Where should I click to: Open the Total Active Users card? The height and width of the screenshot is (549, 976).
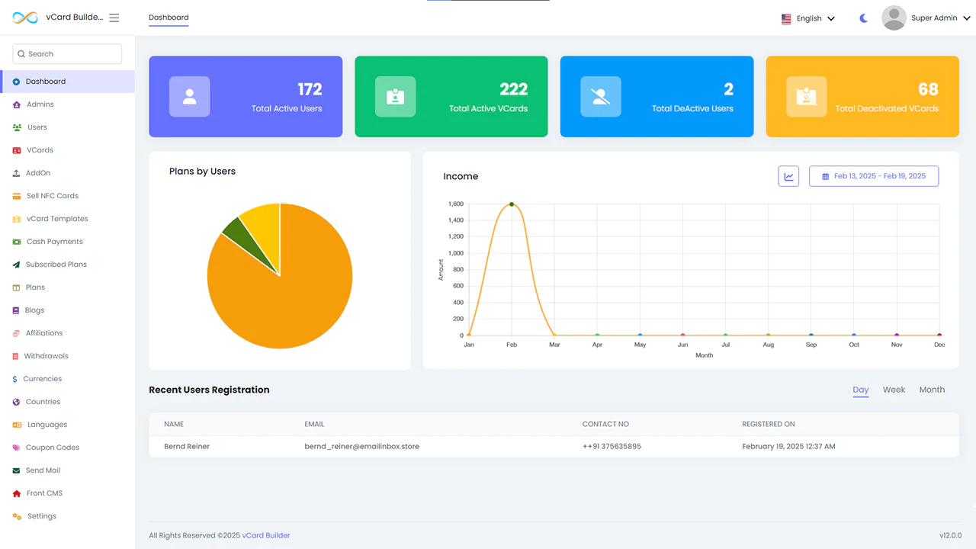pos(246,97)
